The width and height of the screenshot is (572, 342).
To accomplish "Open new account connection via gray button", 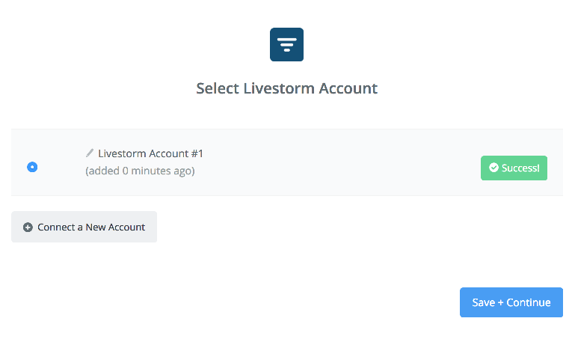I will 84,227.
